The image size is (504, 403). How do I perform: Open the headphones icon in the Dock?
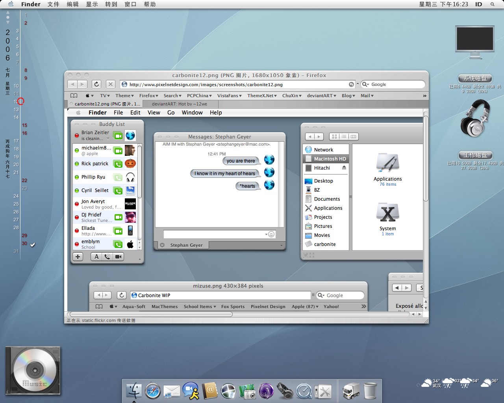(285, 391)
